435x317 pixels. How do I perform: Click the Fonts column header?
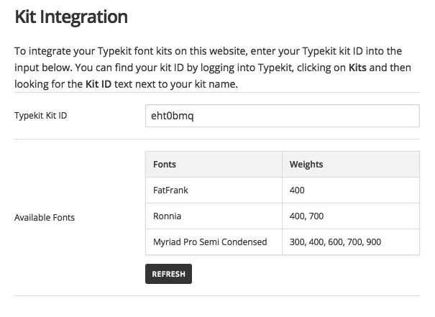pos(165,164)
